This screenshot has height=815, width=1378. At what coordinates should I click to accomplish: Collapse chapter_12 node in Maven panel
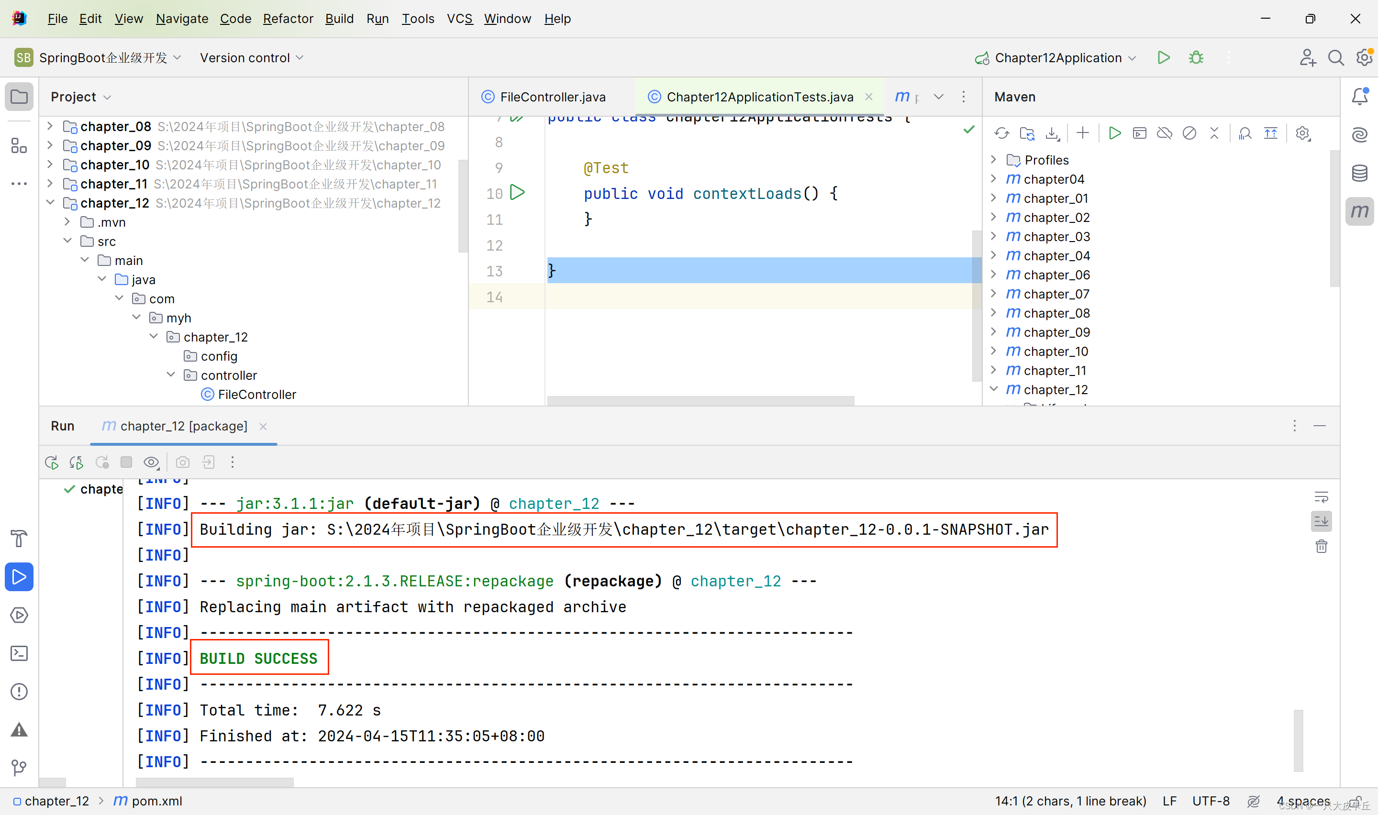(x=993, y=389)
